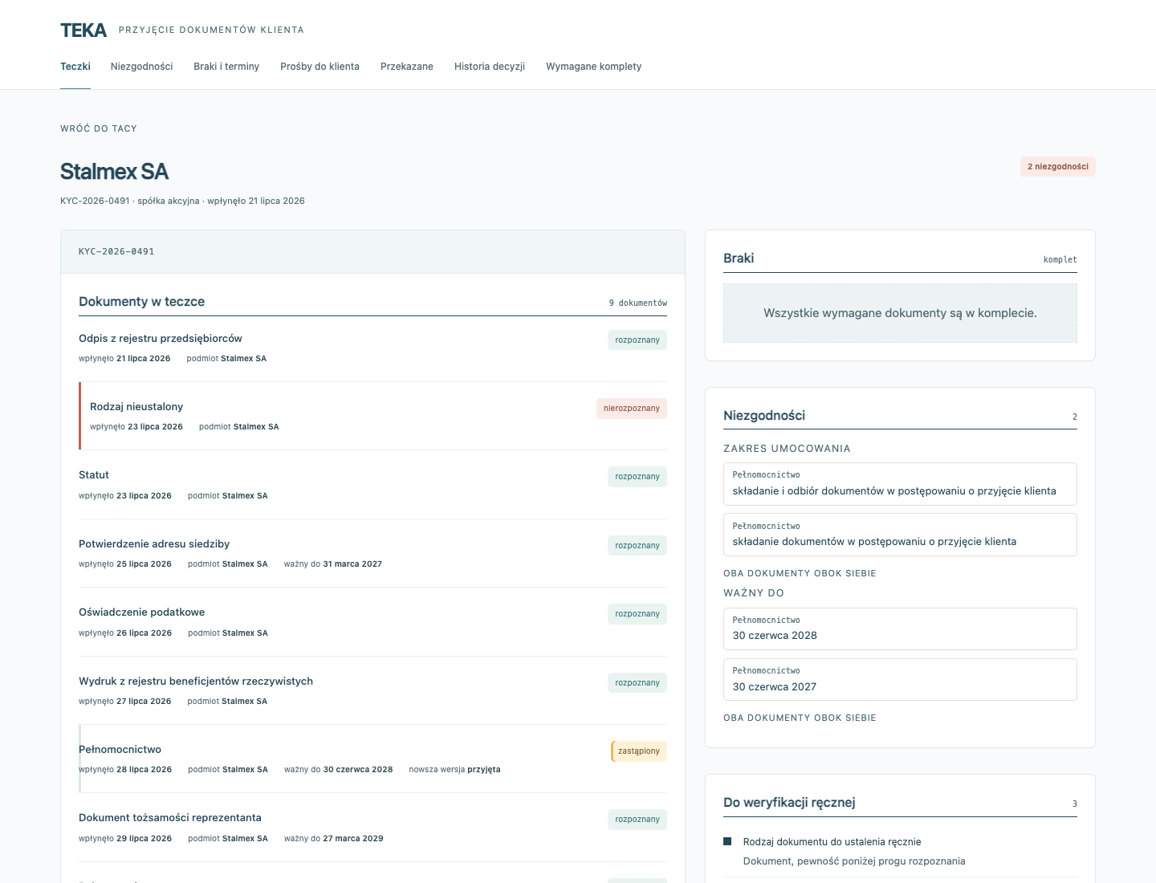
Task: Click the square marker beside Rodzaj dokumentu
Action: coord(727,841)
